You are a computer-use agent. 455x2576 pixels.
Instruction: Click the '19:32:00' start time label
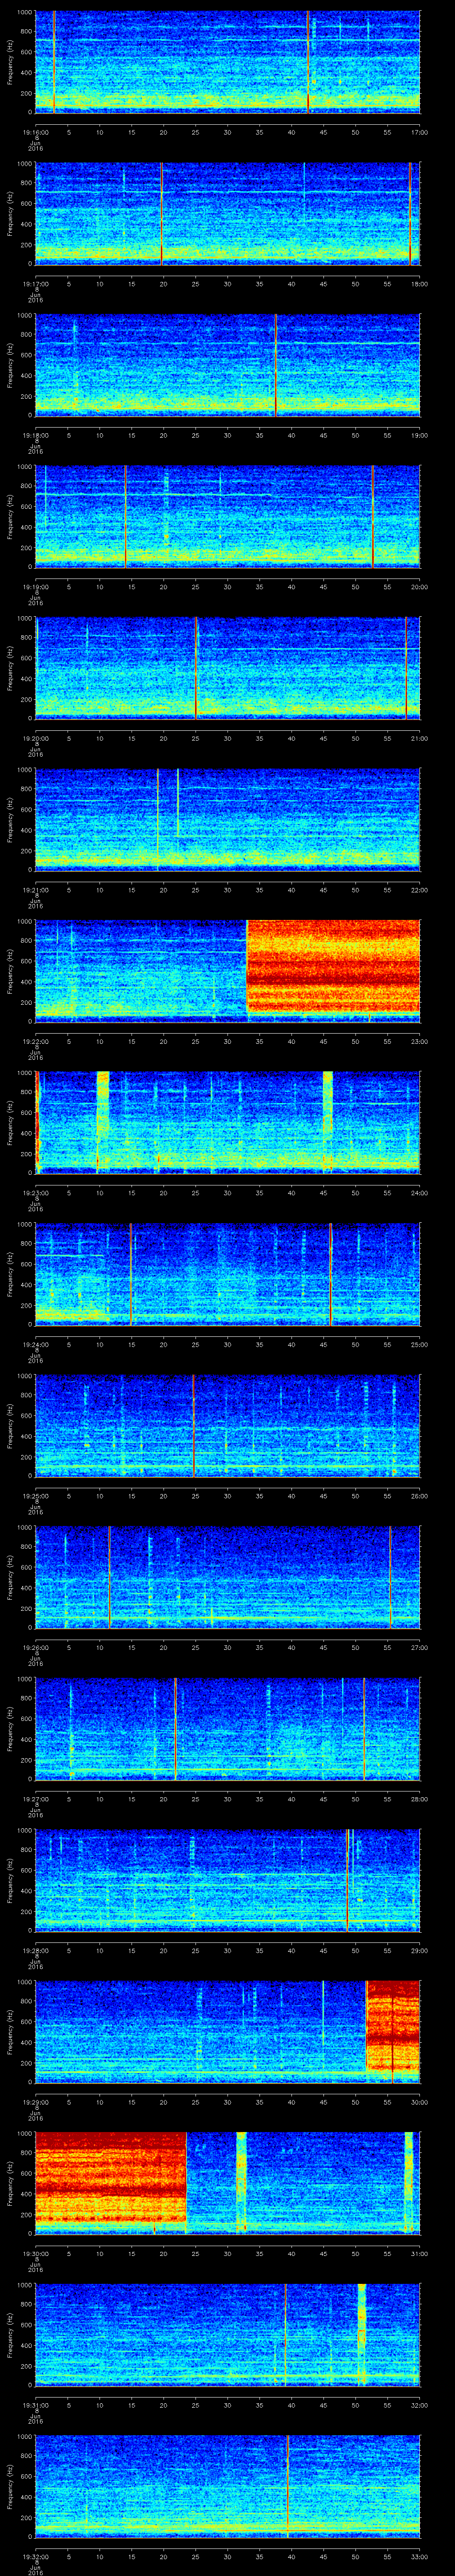[36, 2556]
